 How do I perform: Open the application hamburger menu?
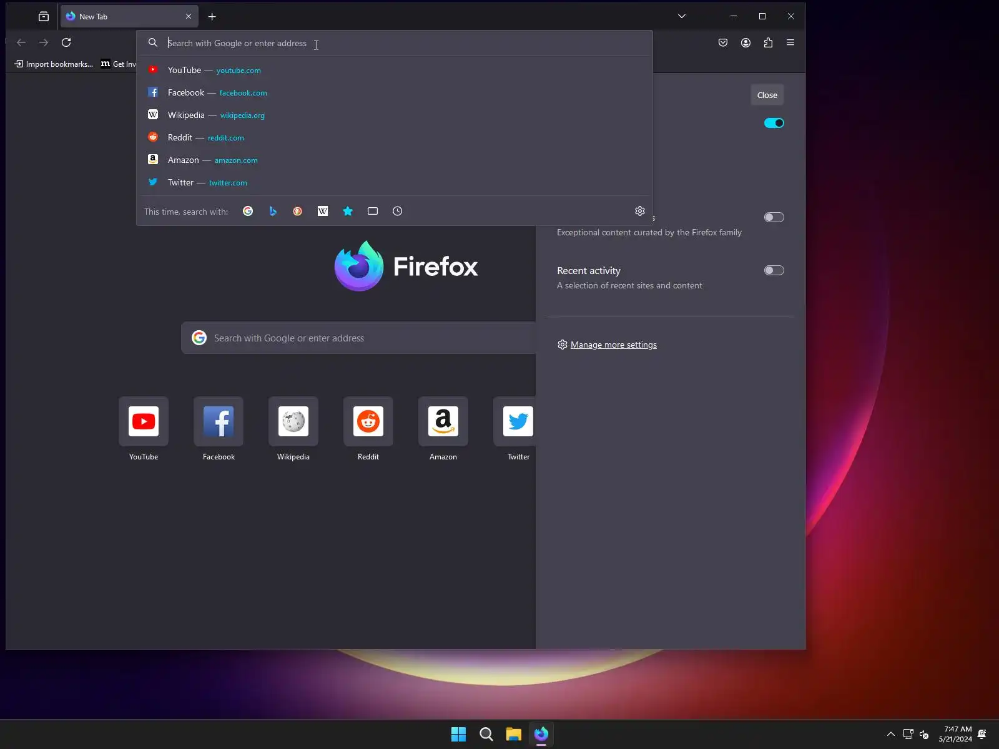(790, 42)
